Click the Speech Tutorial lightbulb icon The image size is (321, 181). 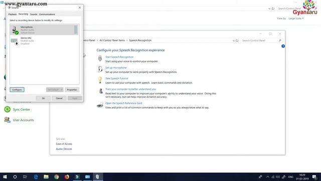[100, 80]
